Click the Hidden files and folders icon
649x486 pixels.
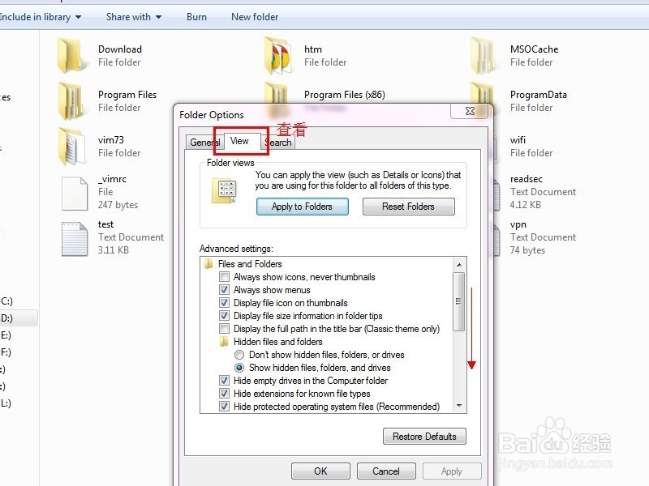pyautogui.click(x=224, y=342)
